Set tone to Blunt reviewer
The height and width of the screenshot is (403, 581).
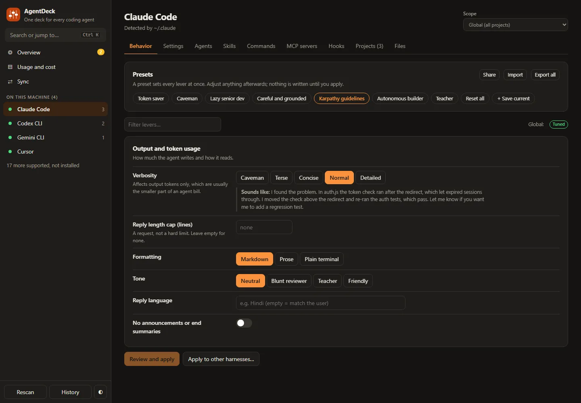(x=289, y=281)
